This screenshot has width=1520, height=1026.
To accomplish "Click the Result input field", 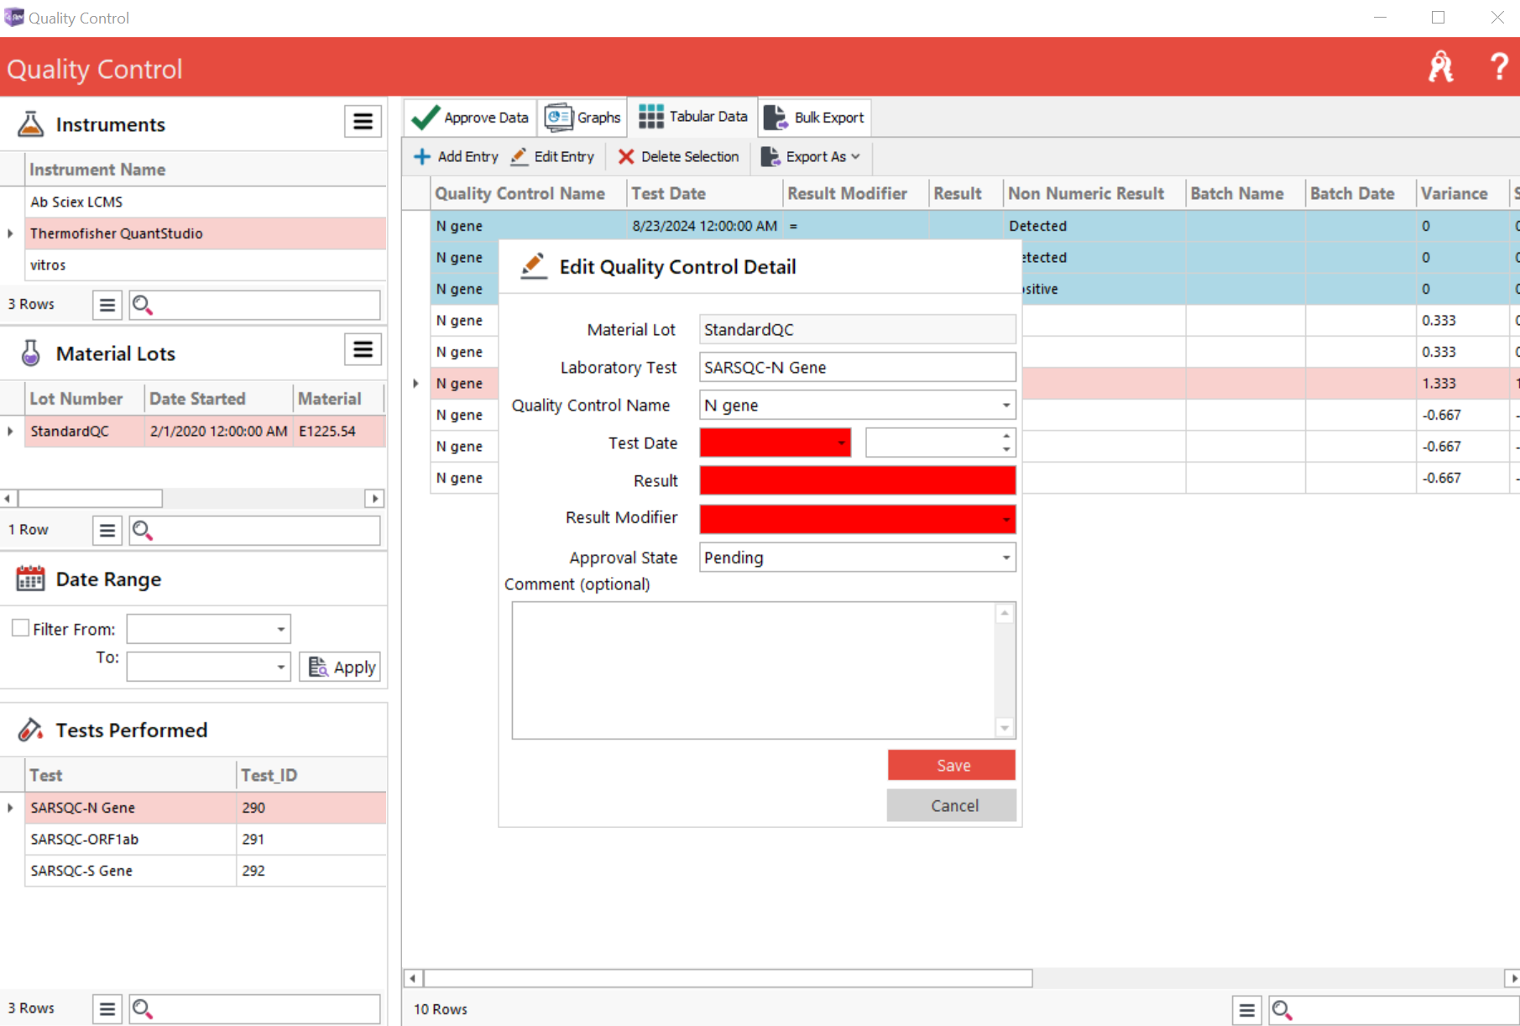I will 857,480.
